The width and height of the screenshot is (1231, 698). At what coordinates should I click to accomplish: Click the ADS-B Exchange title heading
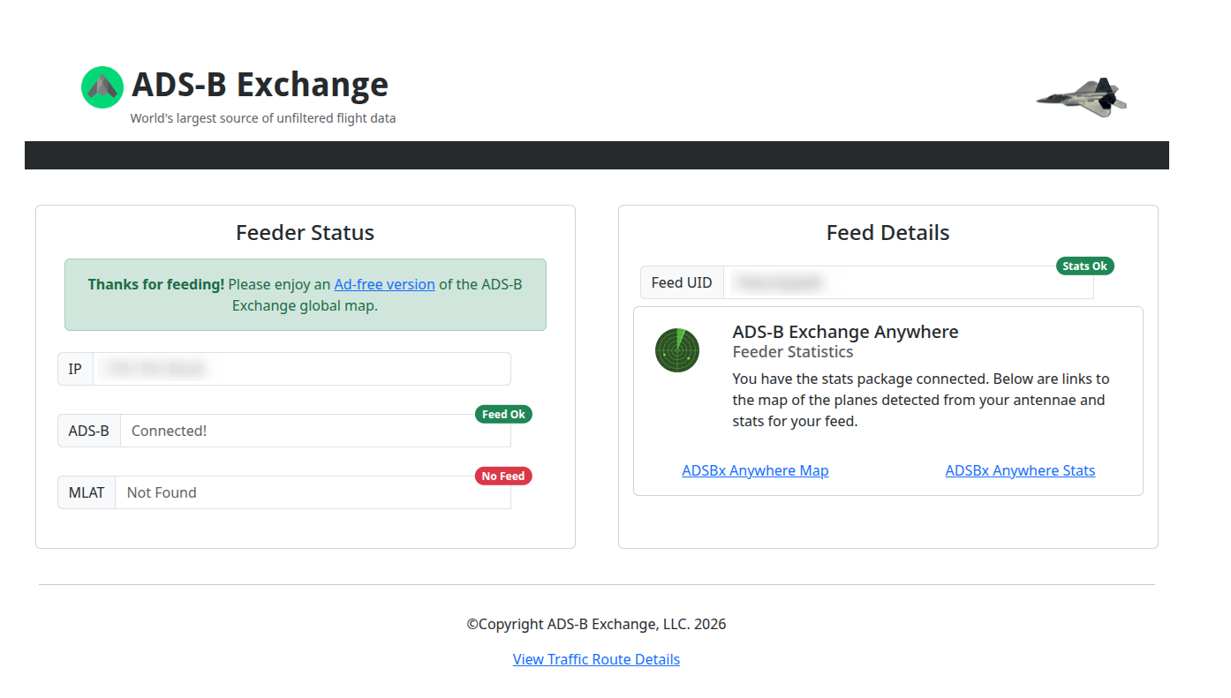tap(260, 85)
